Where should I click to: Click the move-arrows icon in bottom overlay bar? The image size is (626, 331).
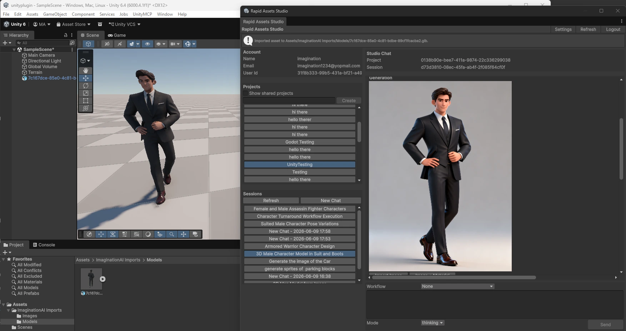pyautogui.click(x=101, y=234)
